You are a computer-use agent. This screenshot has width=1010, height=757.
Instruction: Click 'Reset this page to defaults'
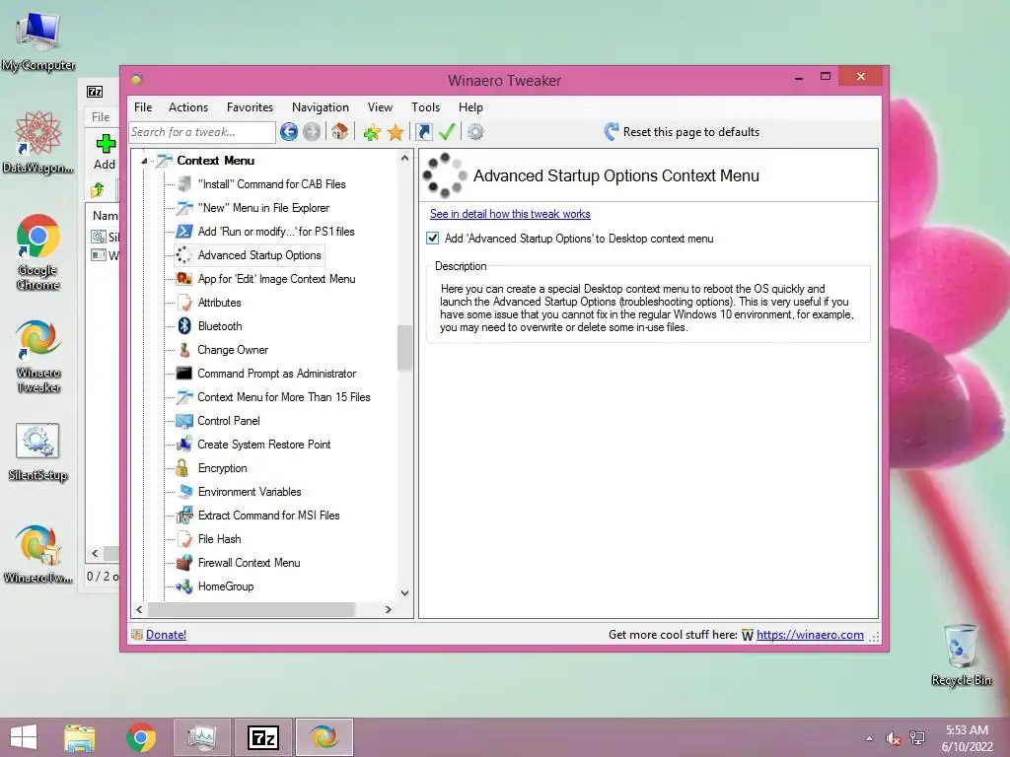pyautogui.click(x=683, y=132)
